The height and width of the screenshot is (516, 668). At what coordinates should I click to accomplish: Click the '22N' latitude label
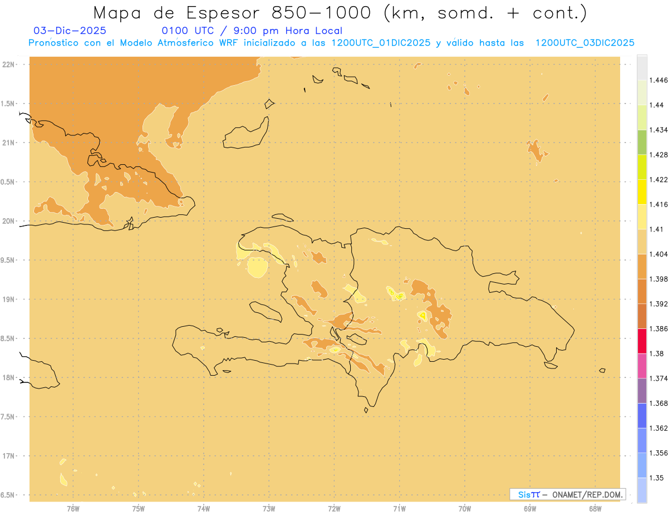pos(9,65)
